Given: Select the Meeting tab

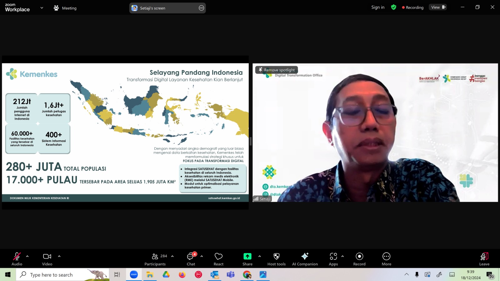Looking at the screenshot, I should pyautogui.click(x=65, y=8).
